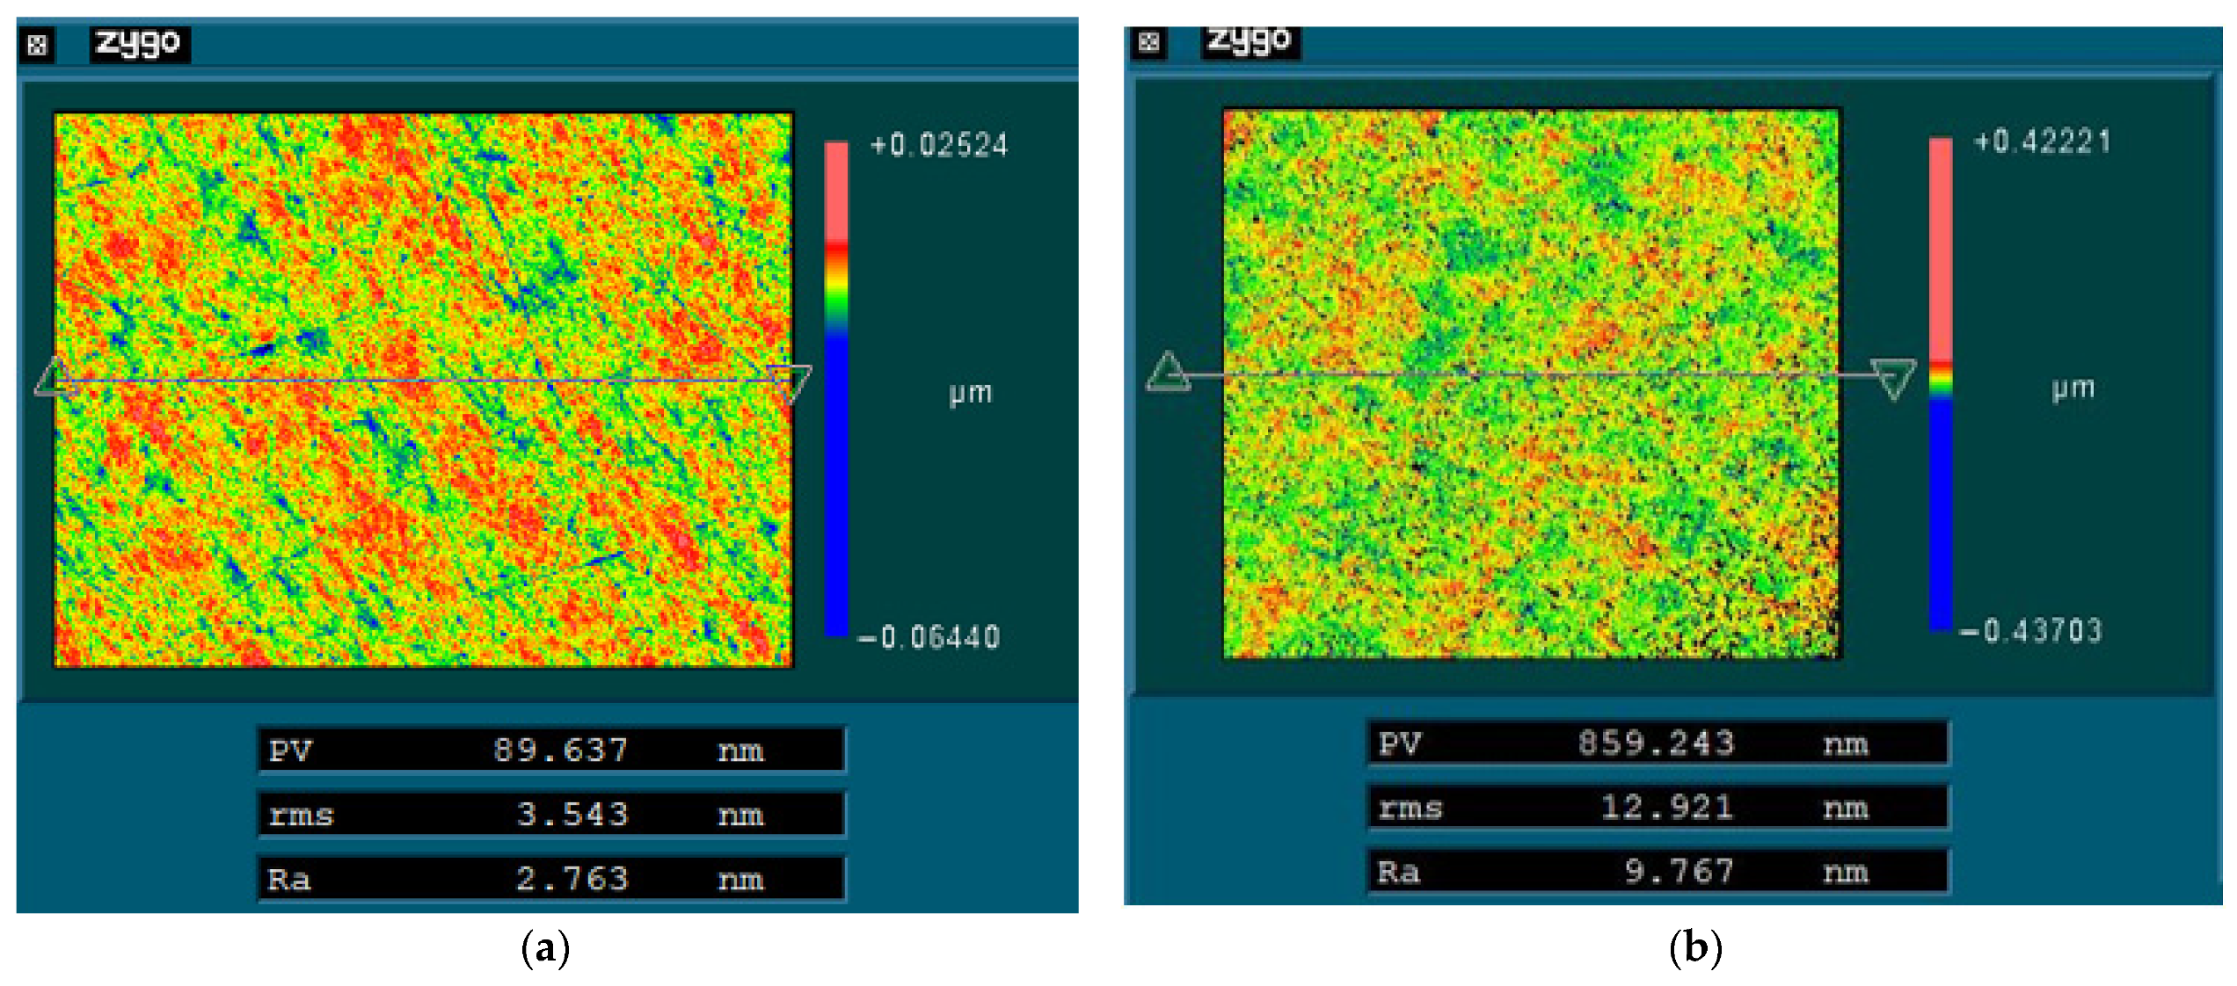Click the zygo title label in right window

pyautogui.click(x=1250, y=40)
